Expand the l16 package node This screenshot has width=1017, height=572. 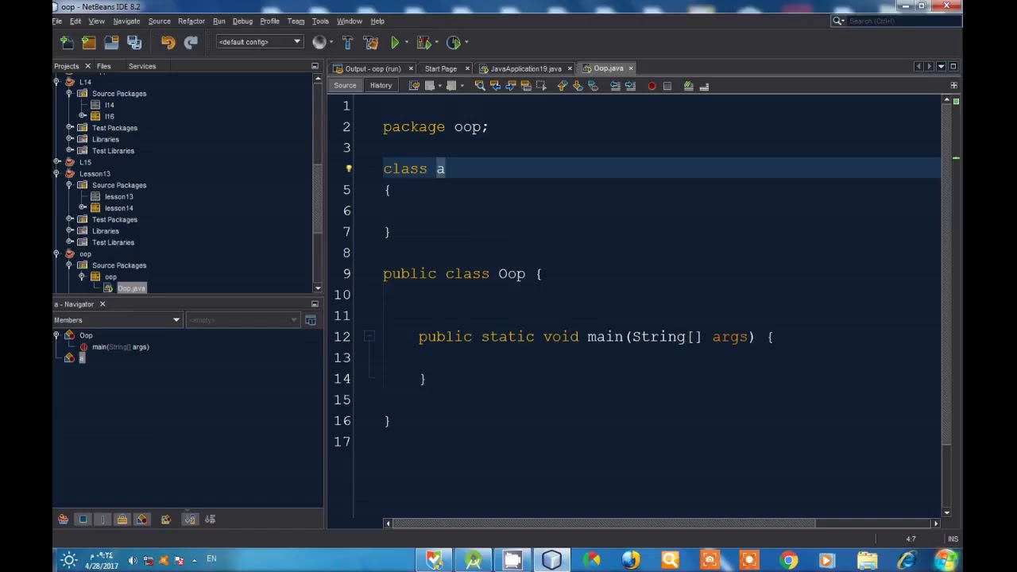click(x=83, y=116)
